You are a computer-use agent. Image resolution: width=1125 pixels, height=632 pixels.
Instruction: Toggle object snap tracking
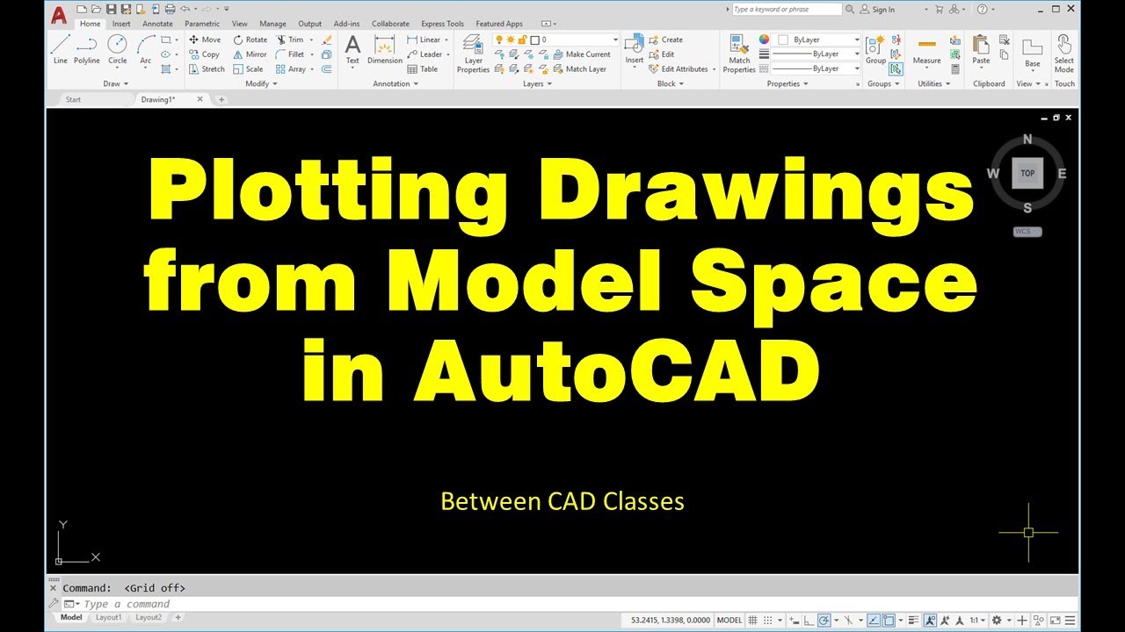coord(873,620)
